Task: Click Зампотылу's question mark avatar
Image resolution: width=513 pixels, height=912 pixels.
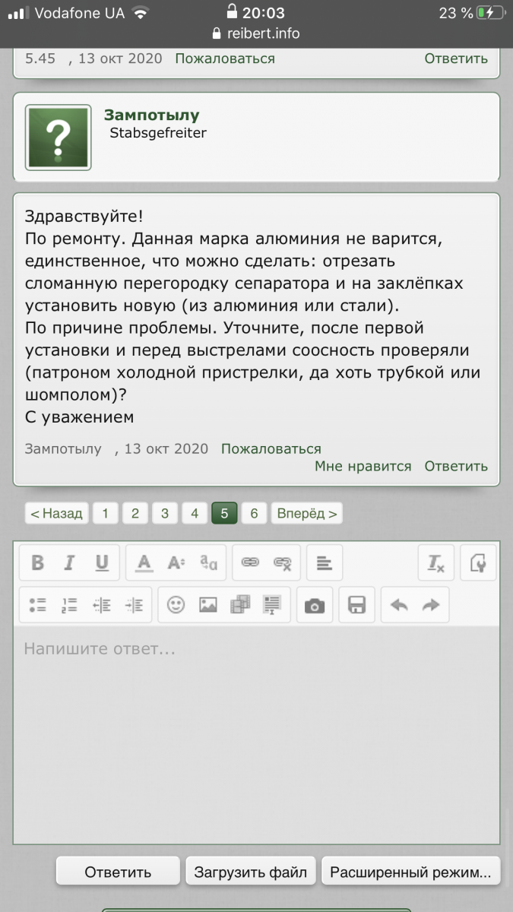Action: (x=59, y=137)
